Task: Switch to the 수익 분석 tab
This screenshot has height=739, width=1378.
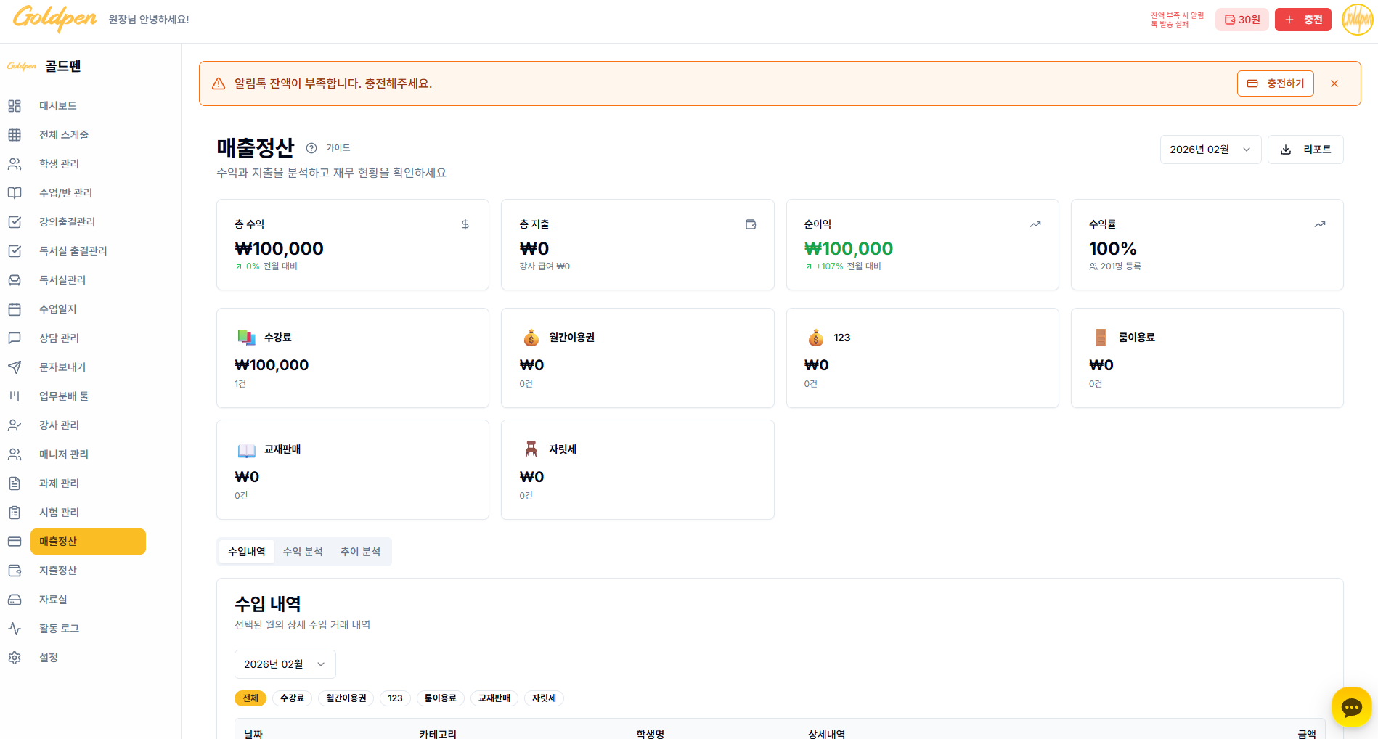Action: (x=303, y=552)
